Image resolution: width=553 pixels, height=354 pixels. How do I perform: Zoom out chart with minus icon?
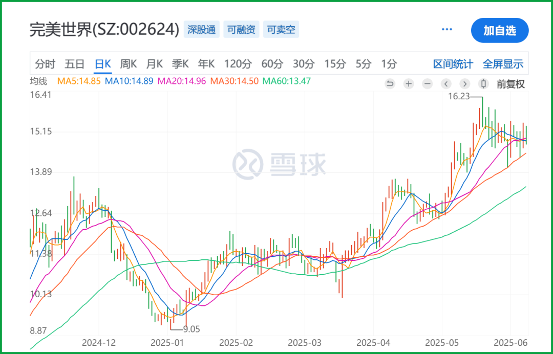pyautogui.click(x=428, y=84)
